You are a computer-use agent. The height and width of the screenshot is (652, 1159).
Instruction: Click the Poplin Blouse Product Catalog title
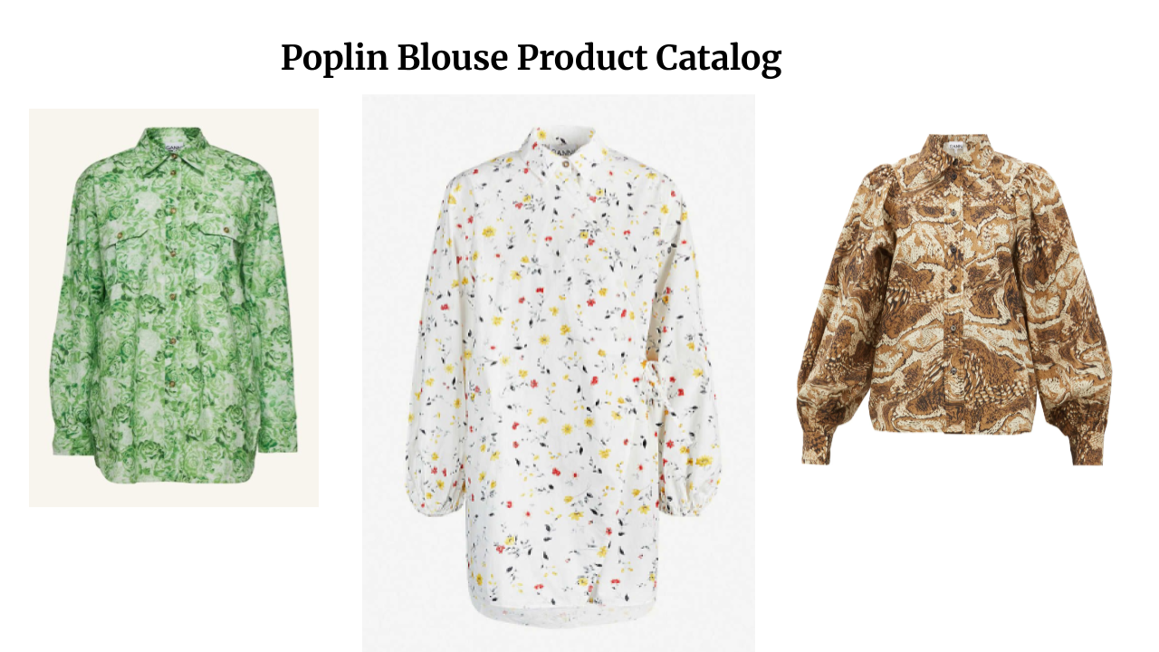click(x=531, y=58)
